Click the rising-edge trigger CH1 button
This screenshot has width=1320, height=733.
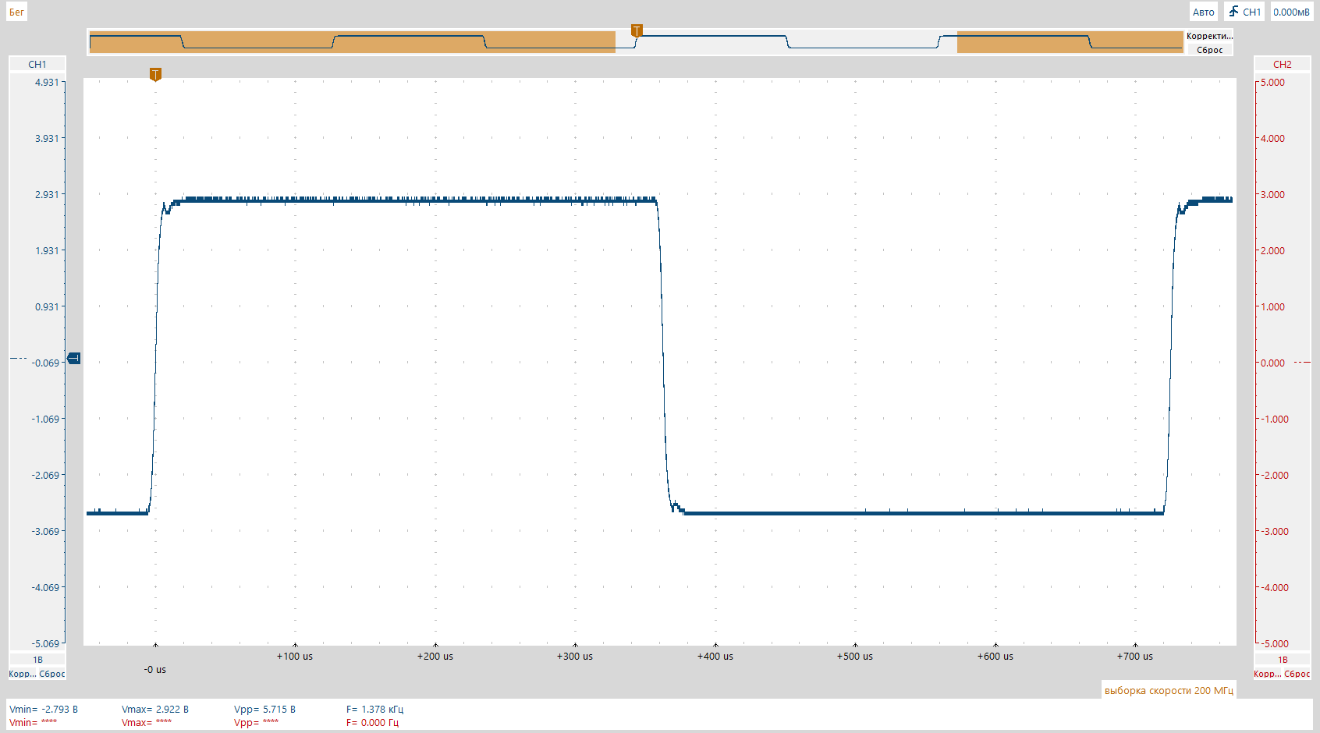pyautogui.click(x=1244, y=12)
